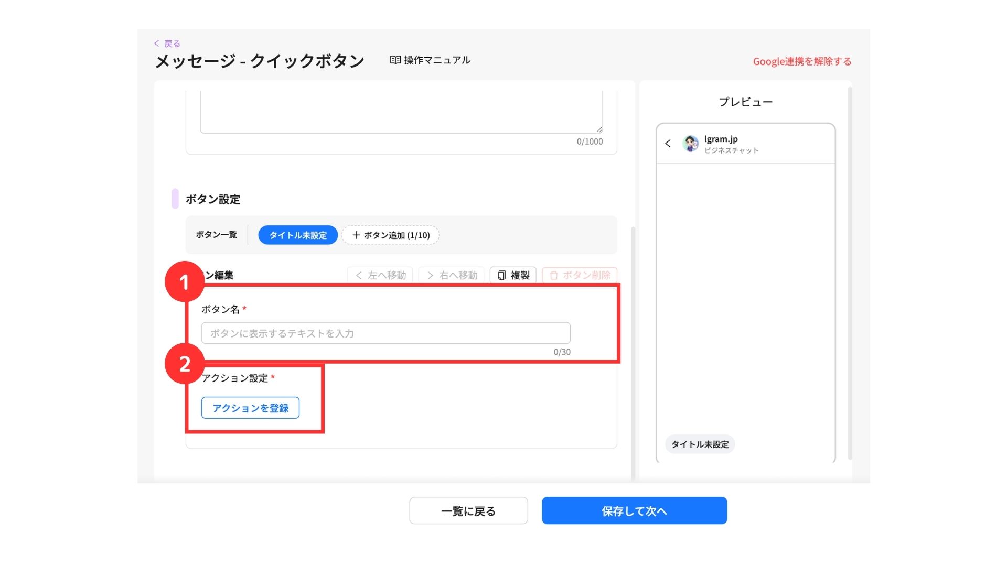Click タイトル未設定 chip in preview
The width and height of the screenshot is (1007, 566).
click(700, 444)
